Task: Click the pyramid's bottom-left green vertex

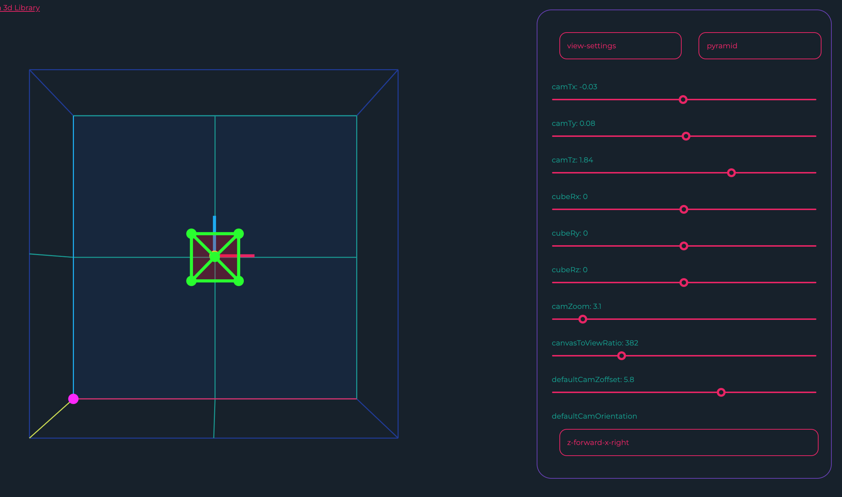Action: click(x=191, y=281)
